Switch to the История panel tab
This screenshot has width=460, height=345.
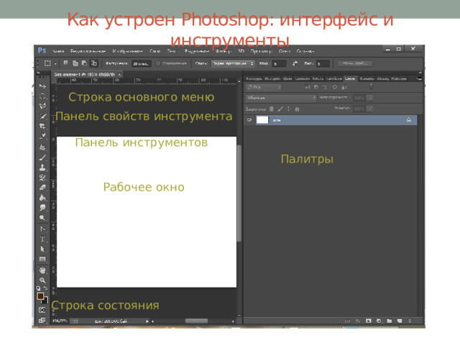272,78
